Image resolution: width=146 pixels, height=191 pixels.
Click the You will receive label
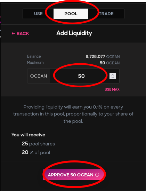click(29, 135)
